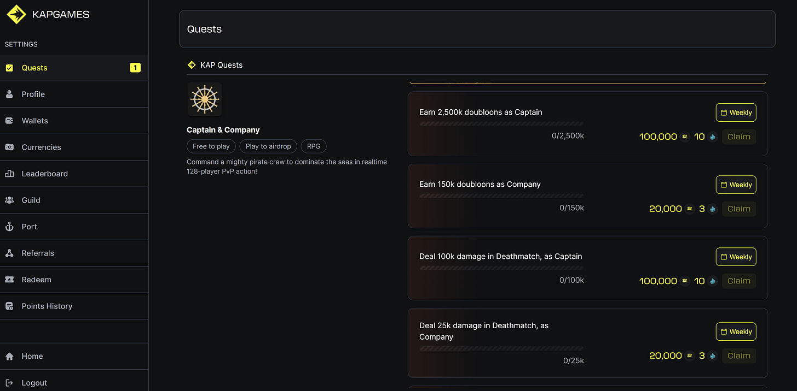Claim the Earn 2,500k doubloons as Captain reward
The height and width of the screenshot is (391, 797).
point(739,137)
